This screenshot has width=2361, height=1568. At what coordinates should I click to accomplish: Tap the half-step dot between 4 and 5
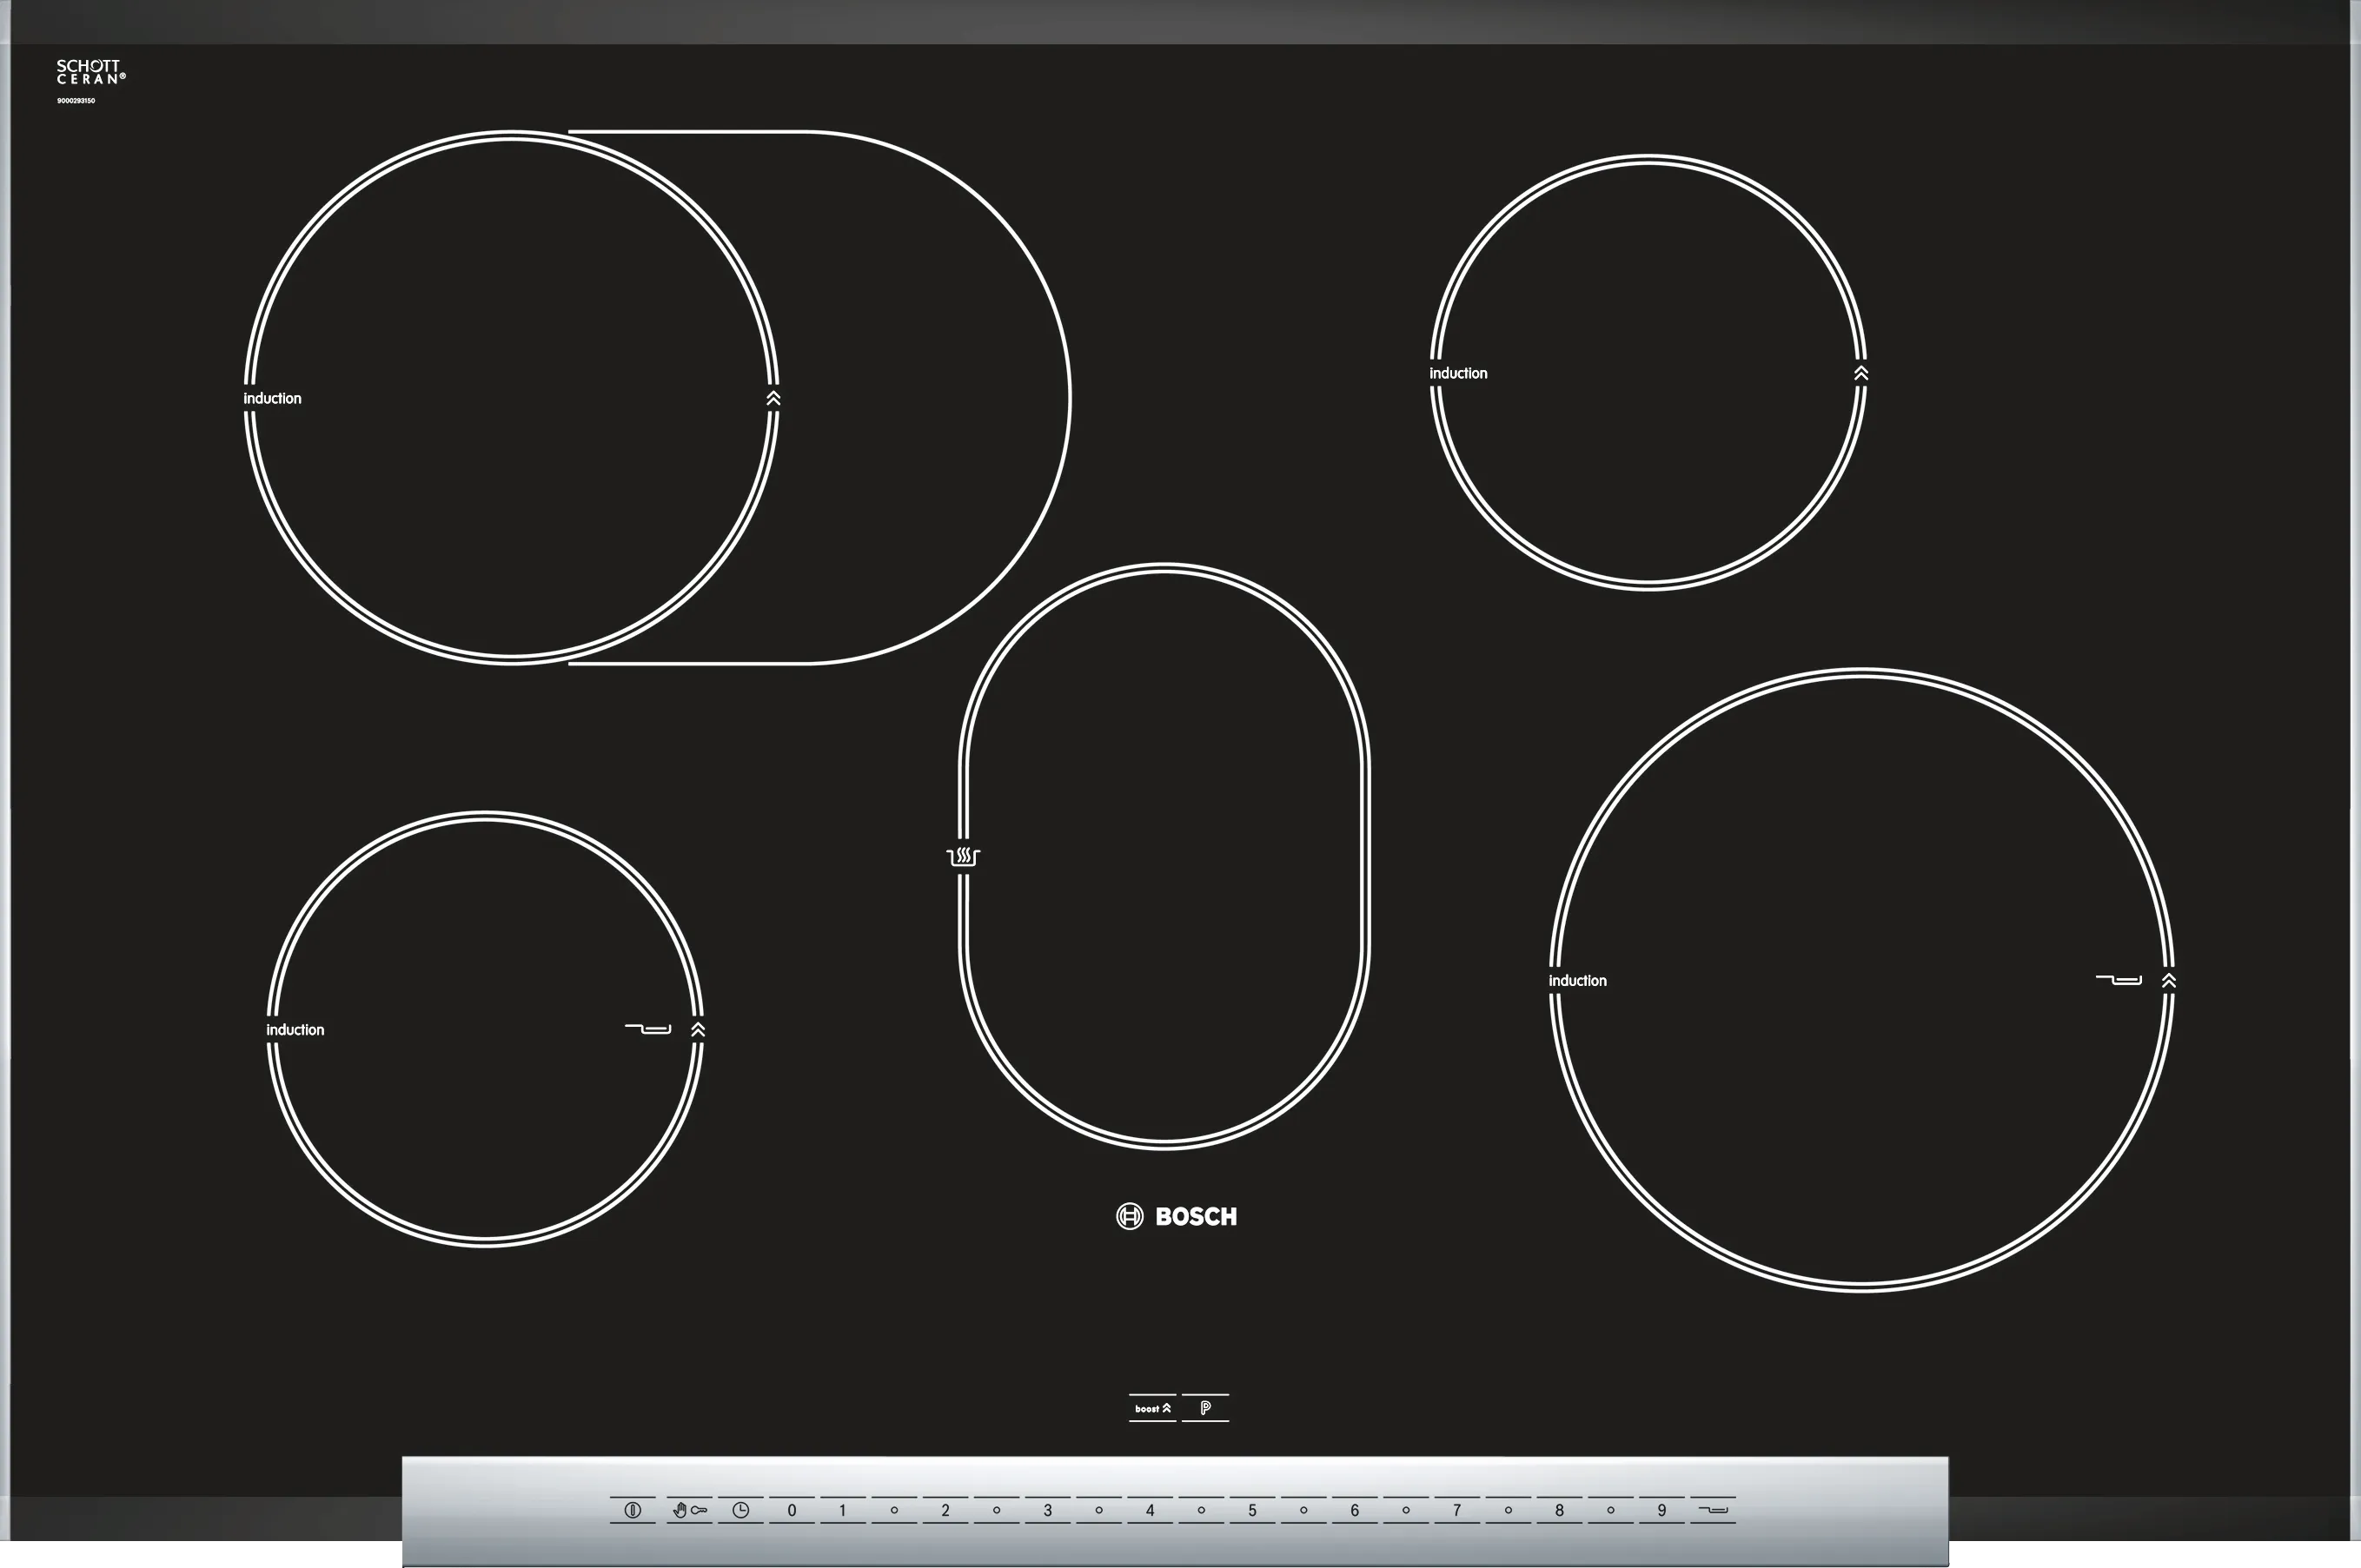click(1201, 1510)
